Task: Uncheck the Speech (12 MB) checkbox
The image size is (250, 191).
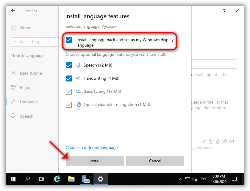Action: tap(69, 65)
